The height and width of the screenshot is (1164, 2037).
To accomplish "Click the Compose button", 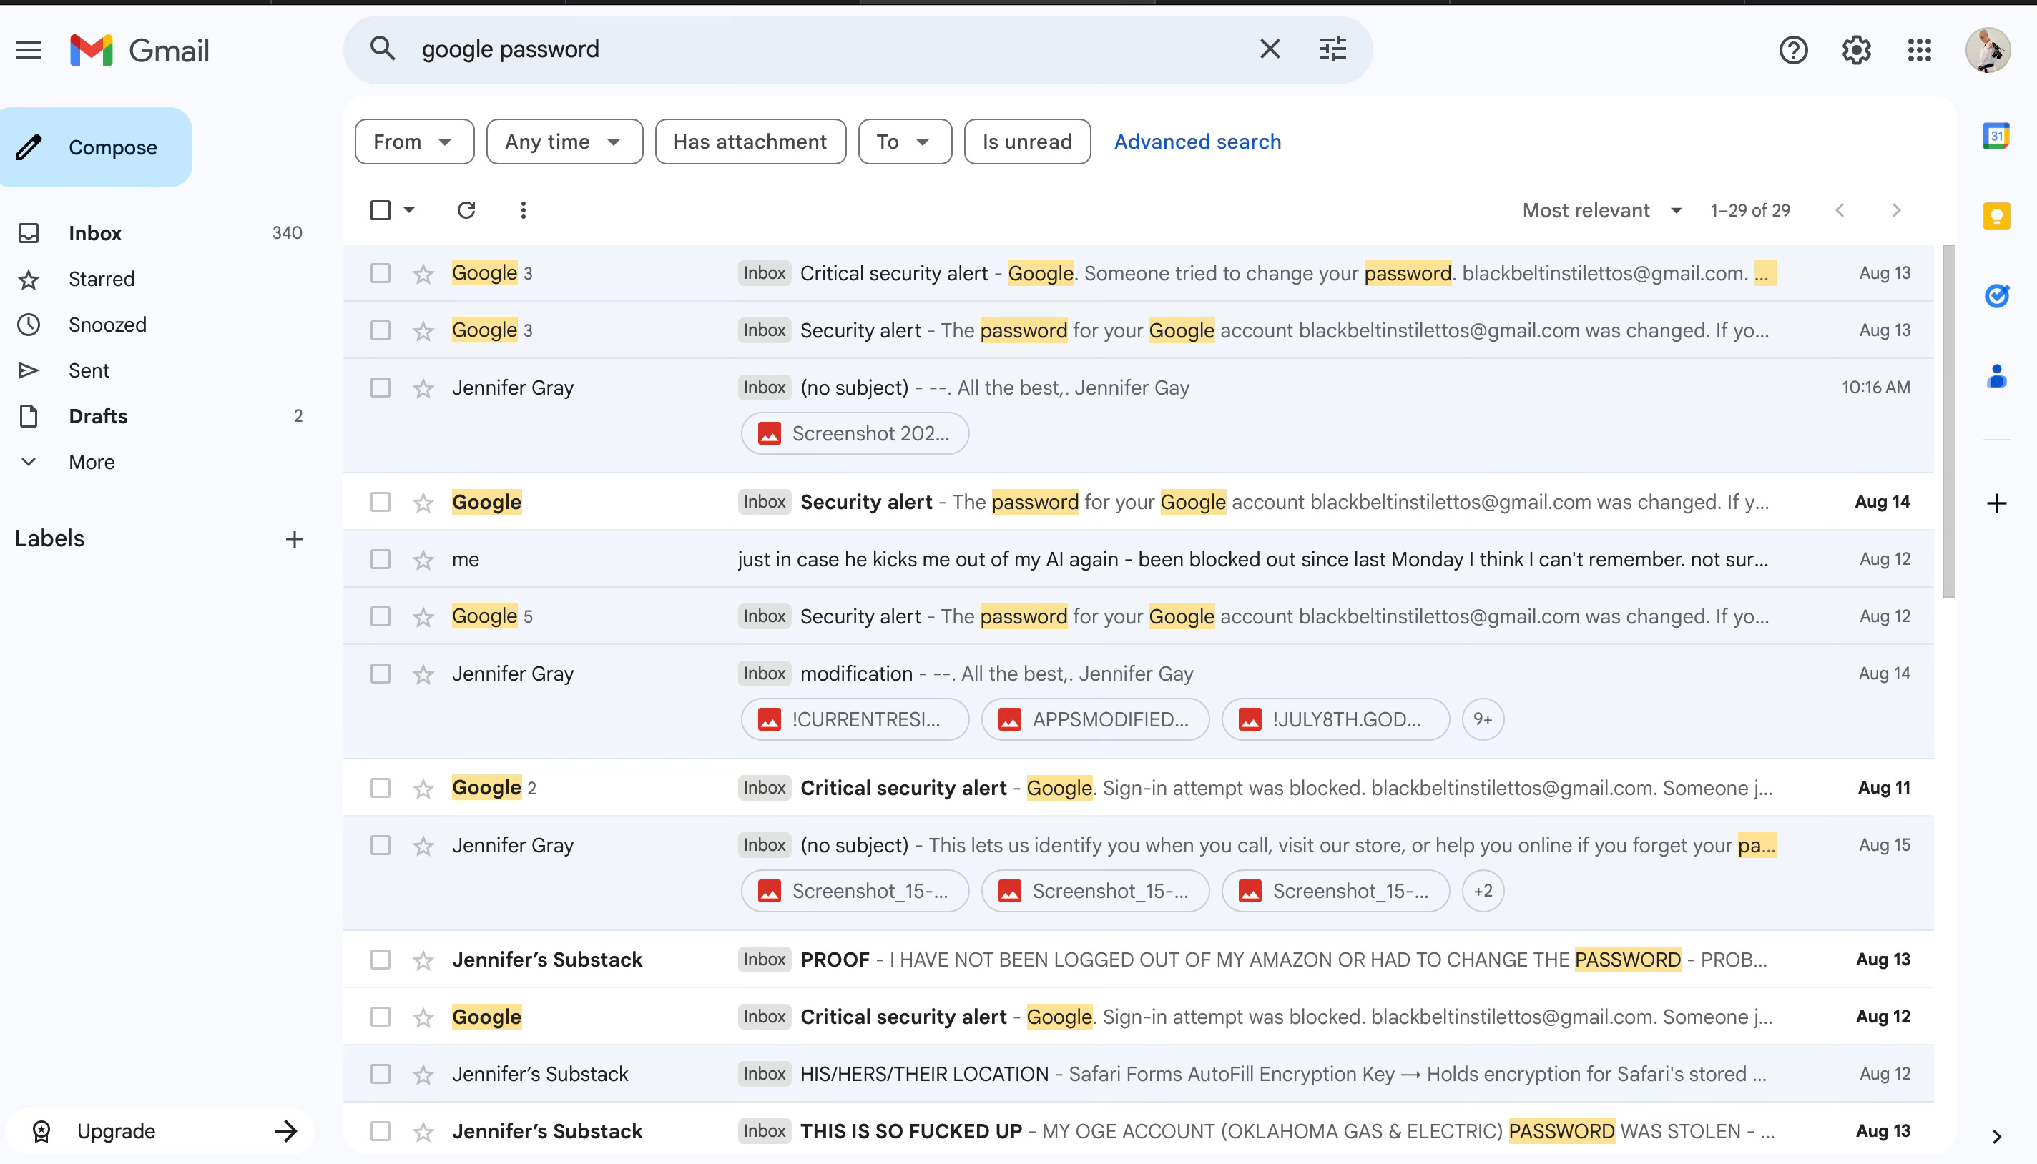I will (x=96, y=148).
